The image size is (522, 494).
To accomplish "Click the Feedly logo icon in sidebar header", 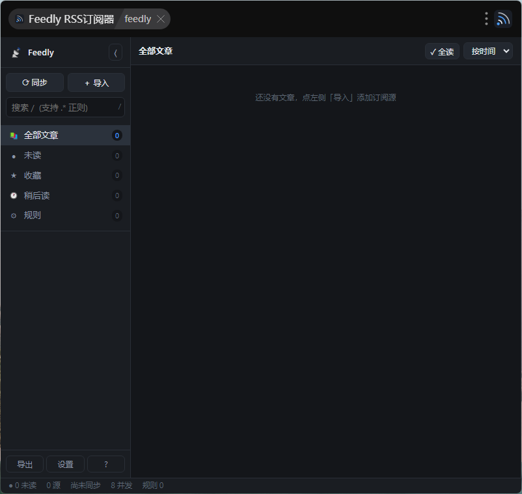I will (16, 53).
